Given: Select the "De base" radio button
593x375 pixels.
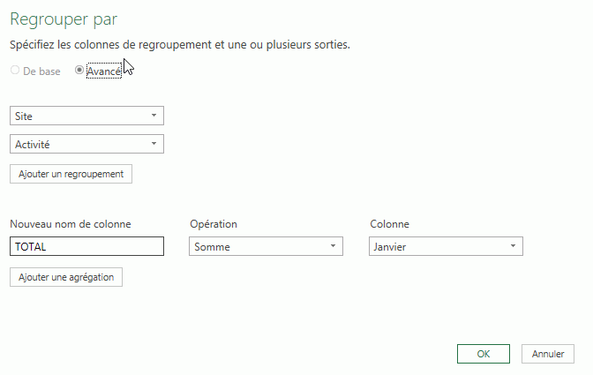Looking at the screenshot, I should pos(15,71).
